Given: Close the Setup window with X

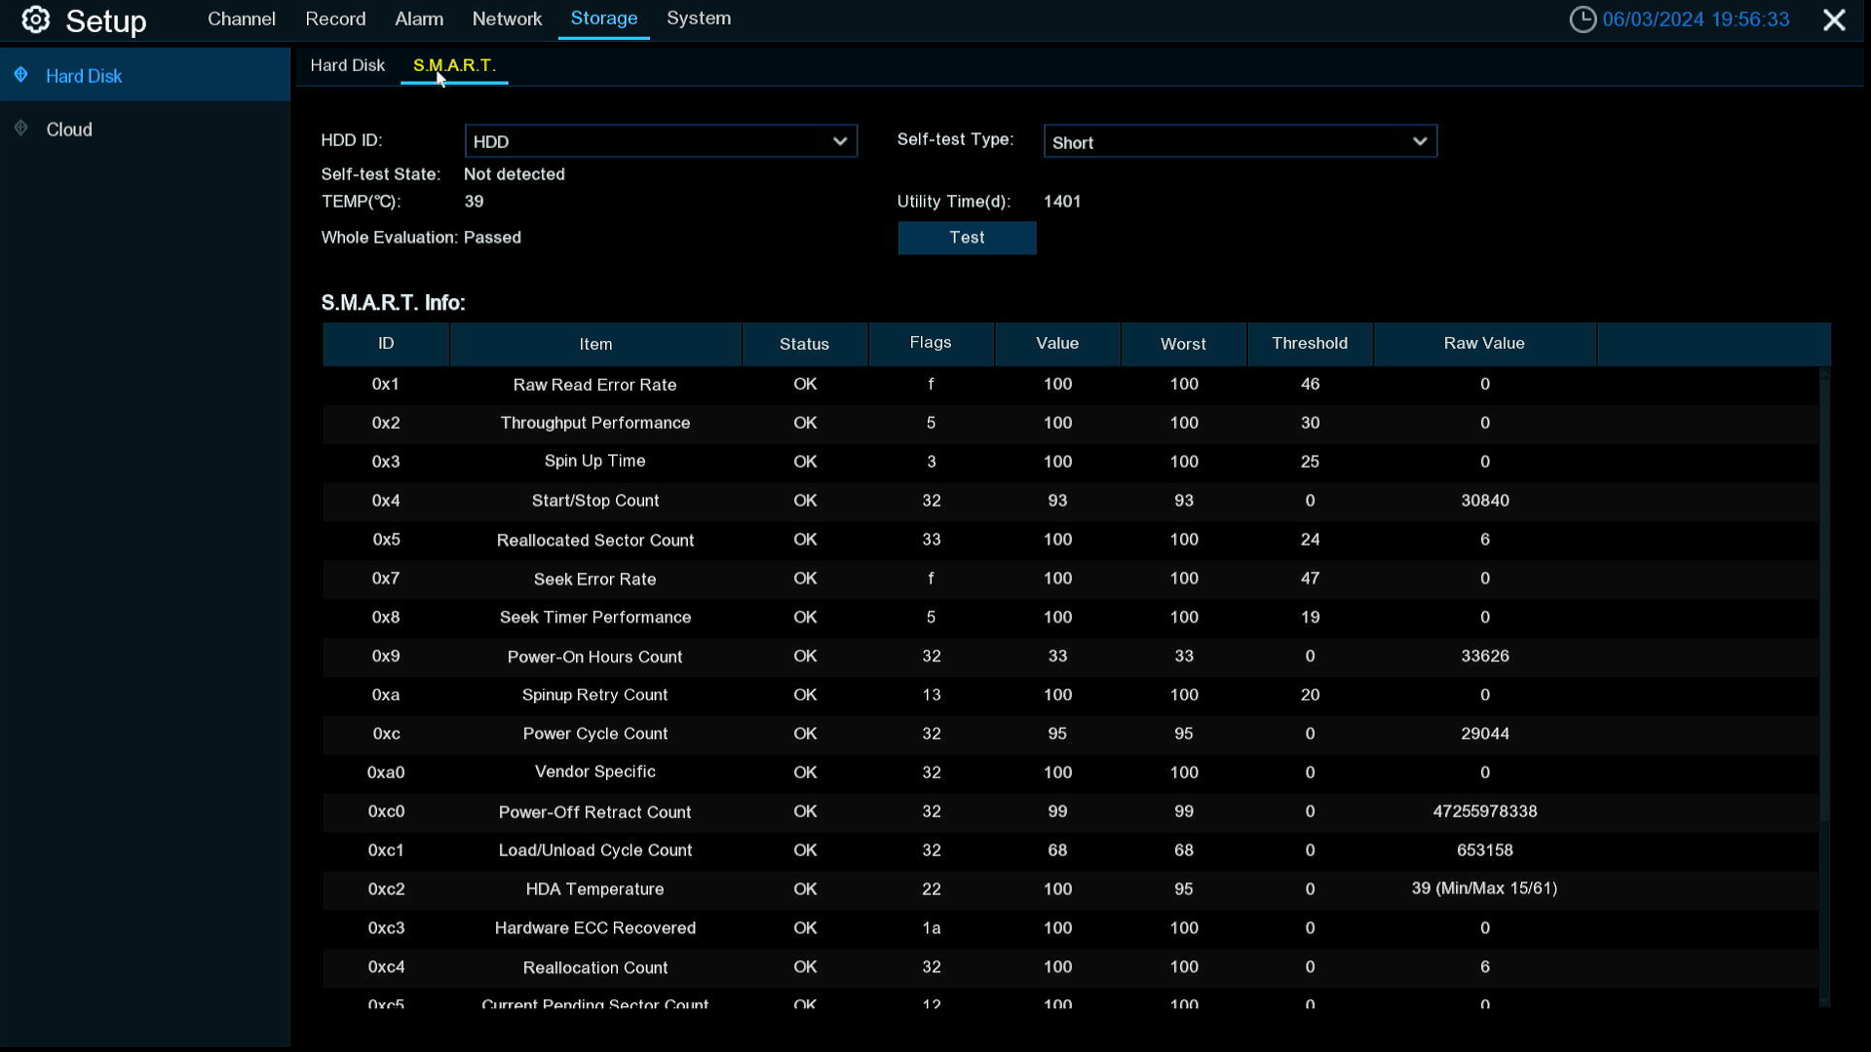Looking at the screenshot, I should click(x=1834, y=19).
